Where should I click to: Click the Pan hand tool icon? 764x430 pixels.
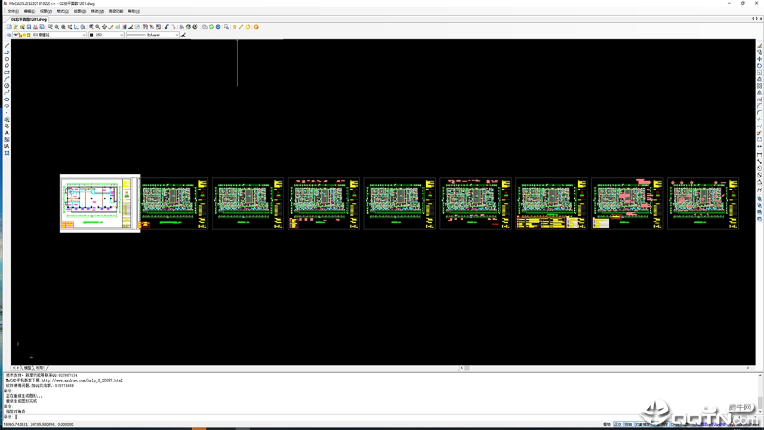(x=104, y=27)
